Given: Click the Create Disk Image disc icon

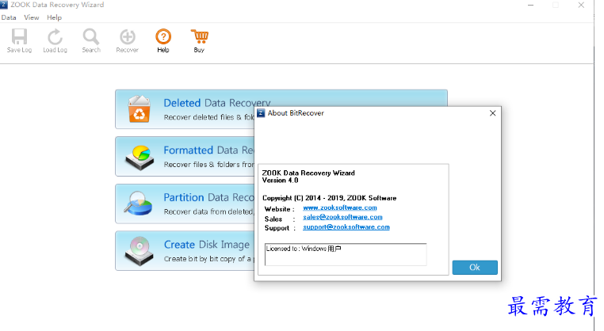Looking at the screenshot, I should point(139,251).
